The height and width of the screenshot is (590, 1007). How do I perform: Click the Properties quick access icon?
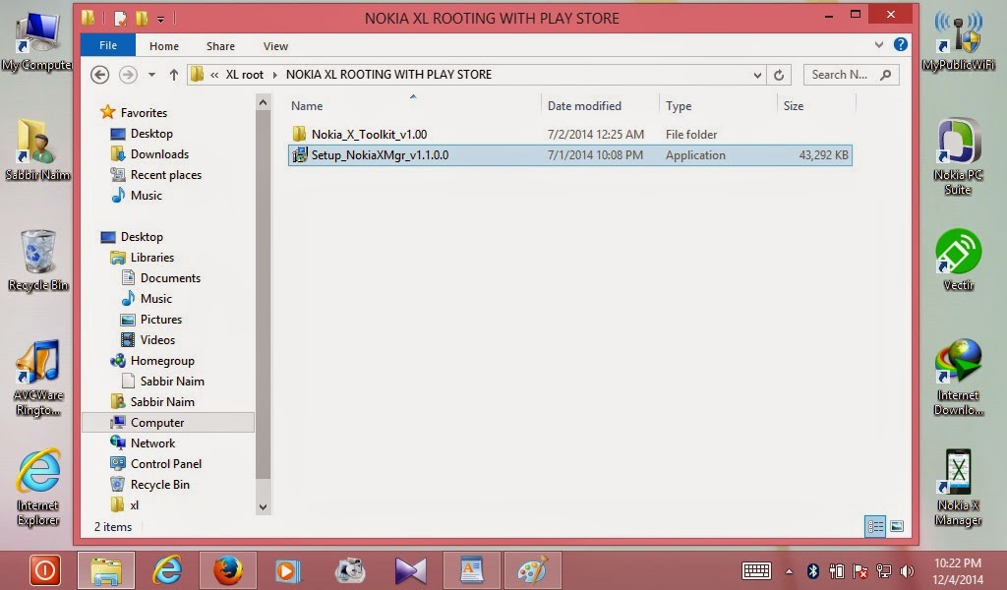click(x=119, y=18)
